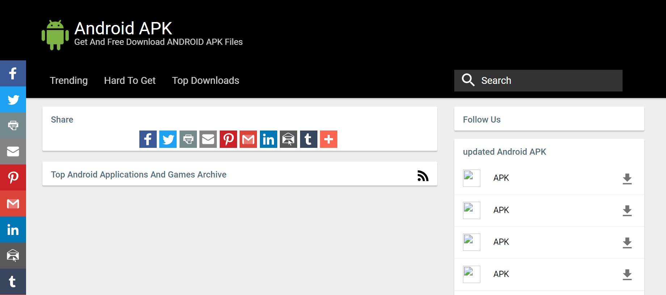The height and width of the screenshot is (295, 666).
Task: Open the Trending menu item
Action: pos(69,81)
